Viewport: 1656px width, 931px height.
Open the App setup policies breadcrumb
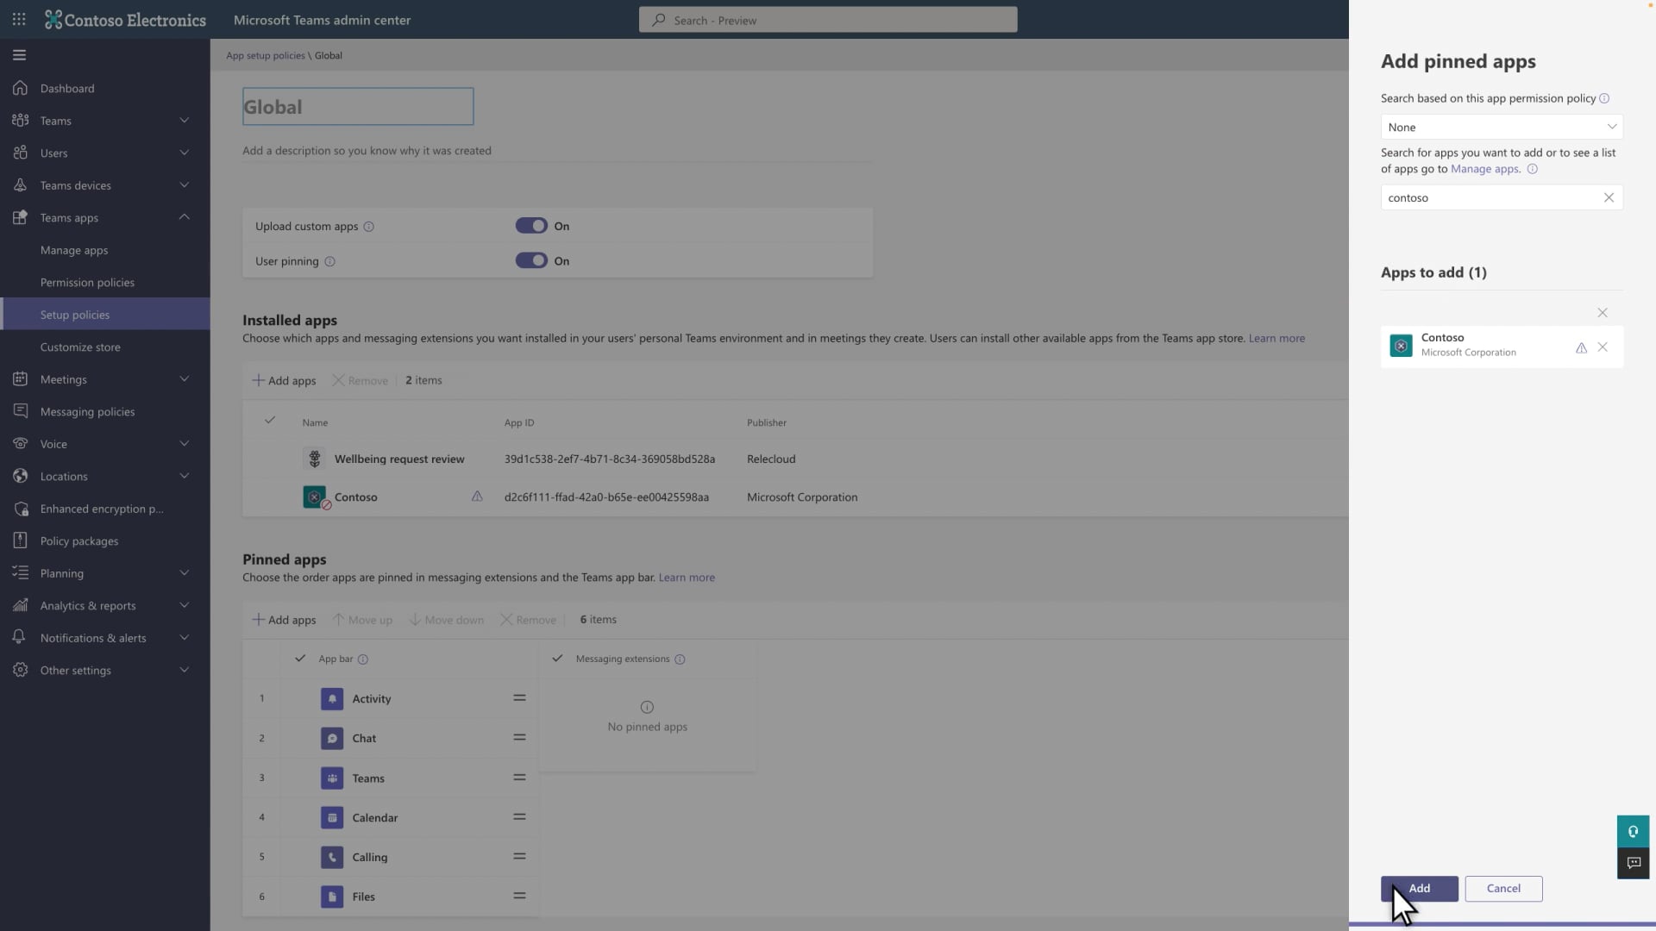tap(265, 55)
